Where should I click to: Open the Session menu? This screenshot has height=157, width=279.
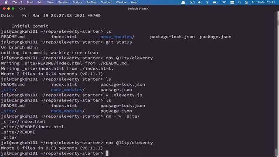(63, 2)
